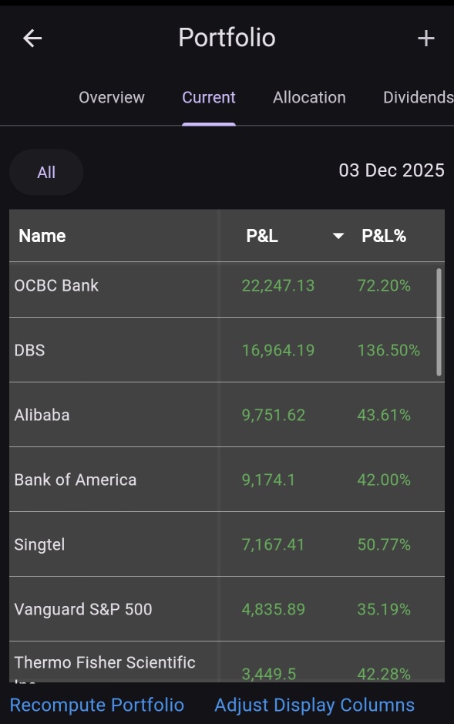Image resolution: width=454 pixels, height=724 pixels.
Task: Open the Singtel holding
Action: tap(227, 544)
